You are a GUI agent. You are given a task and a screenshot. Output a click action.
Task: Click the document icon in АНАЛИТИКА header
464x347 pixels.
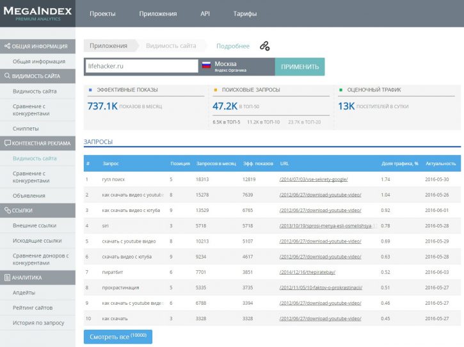(x=8, y=277)
